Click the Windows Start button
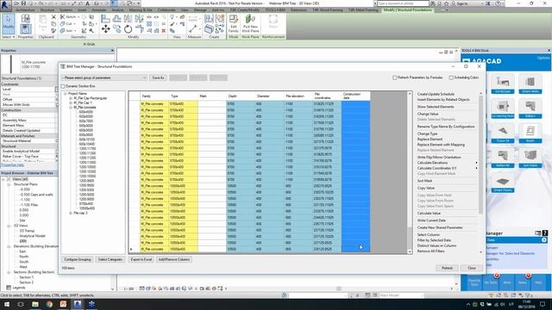 coord(7,304)
